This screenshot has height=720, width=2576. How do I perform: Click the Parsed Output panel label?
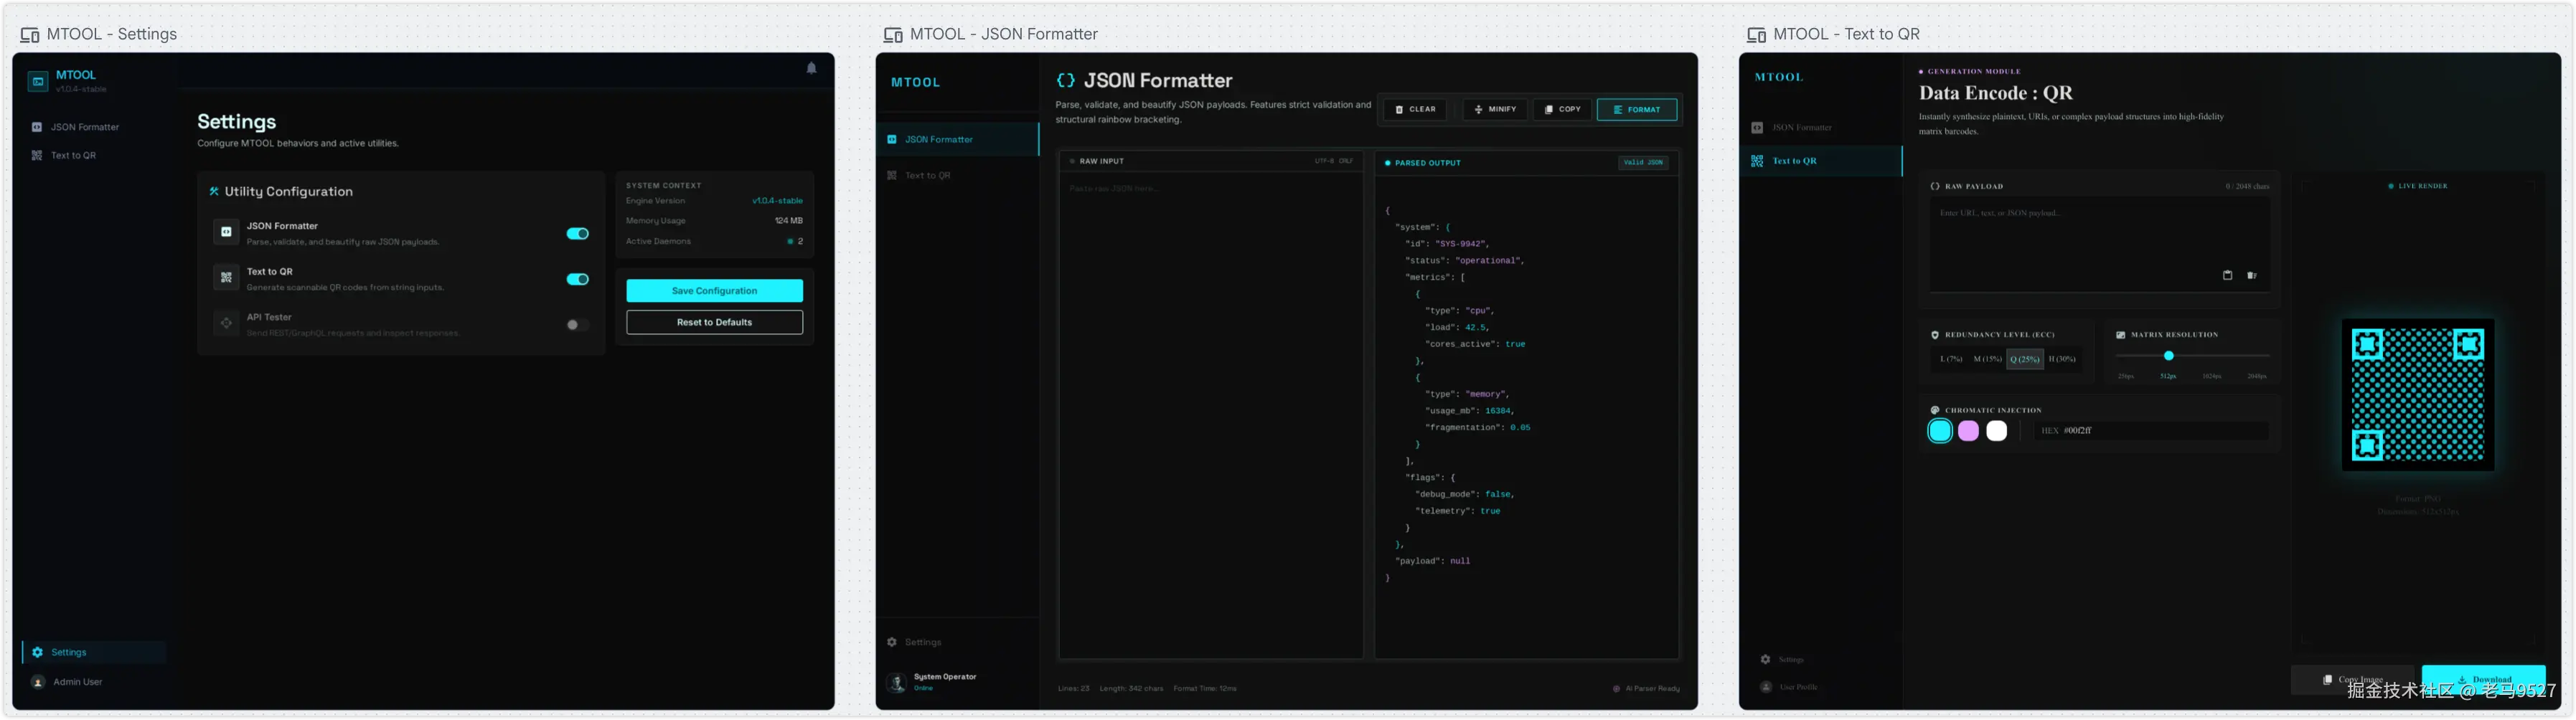[x=1427, y=163]
